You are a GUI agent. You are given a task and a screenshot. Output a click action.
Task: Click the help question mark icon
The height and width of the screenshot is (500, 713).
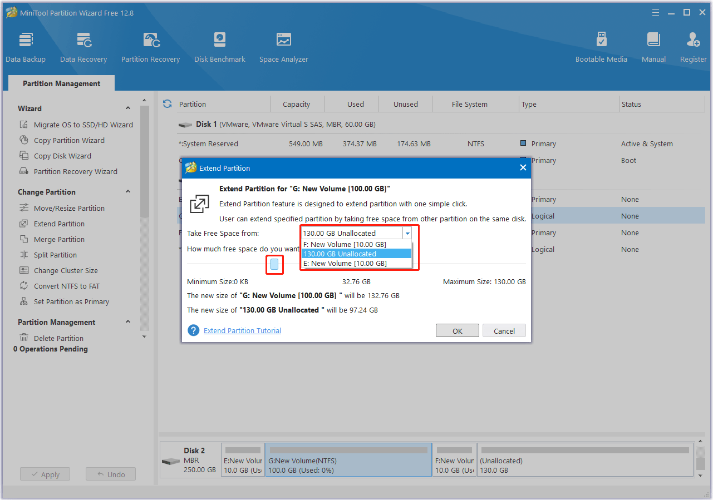click(193, 330)
